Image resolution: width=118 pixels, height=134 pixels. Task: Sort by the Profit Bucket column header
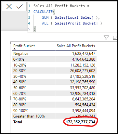24,46
